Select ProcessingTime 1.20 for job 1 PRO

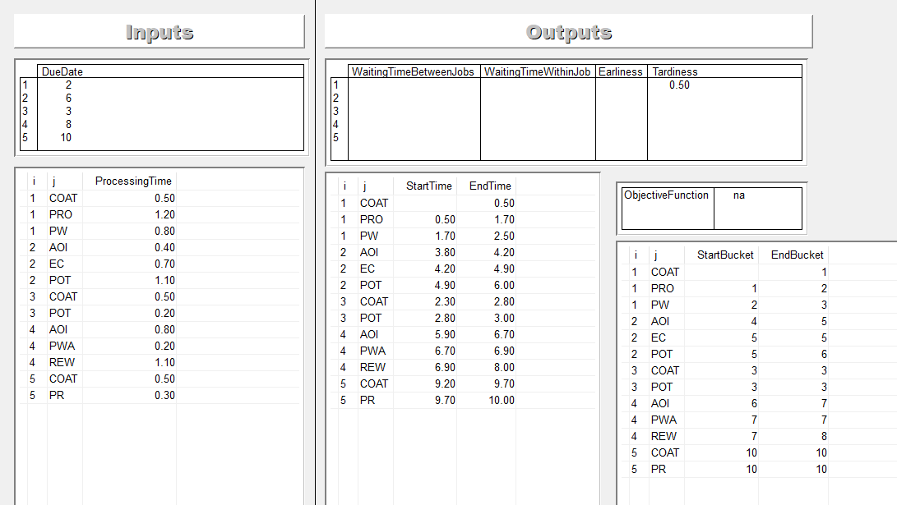point(164,215)
